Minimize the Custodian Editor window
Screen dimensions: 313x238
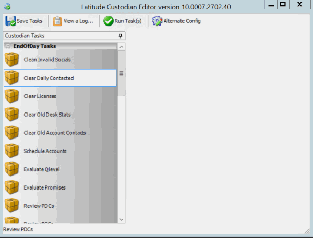point(271,4)
